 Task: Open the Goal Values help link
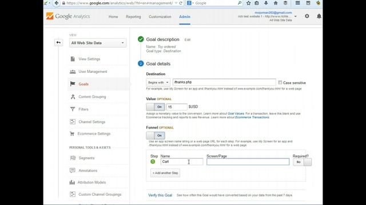click(236, 114)
